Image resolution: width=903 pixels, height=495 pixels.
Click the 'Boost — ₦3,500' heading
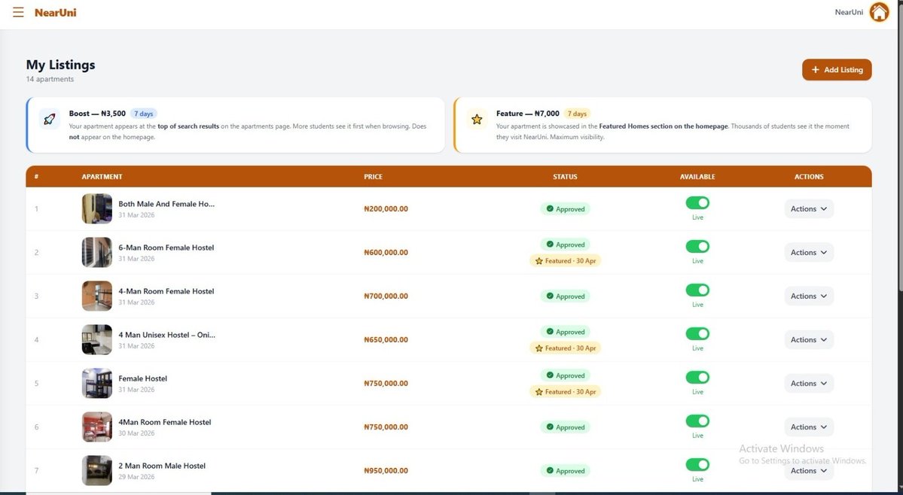(97, 114)
